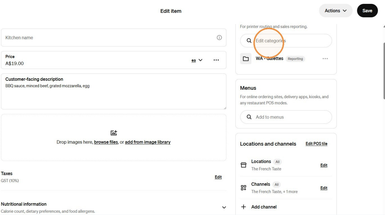The image size is (385, 215).
Task: Click the GST (10%) tax text
Action: click(10, 181)
